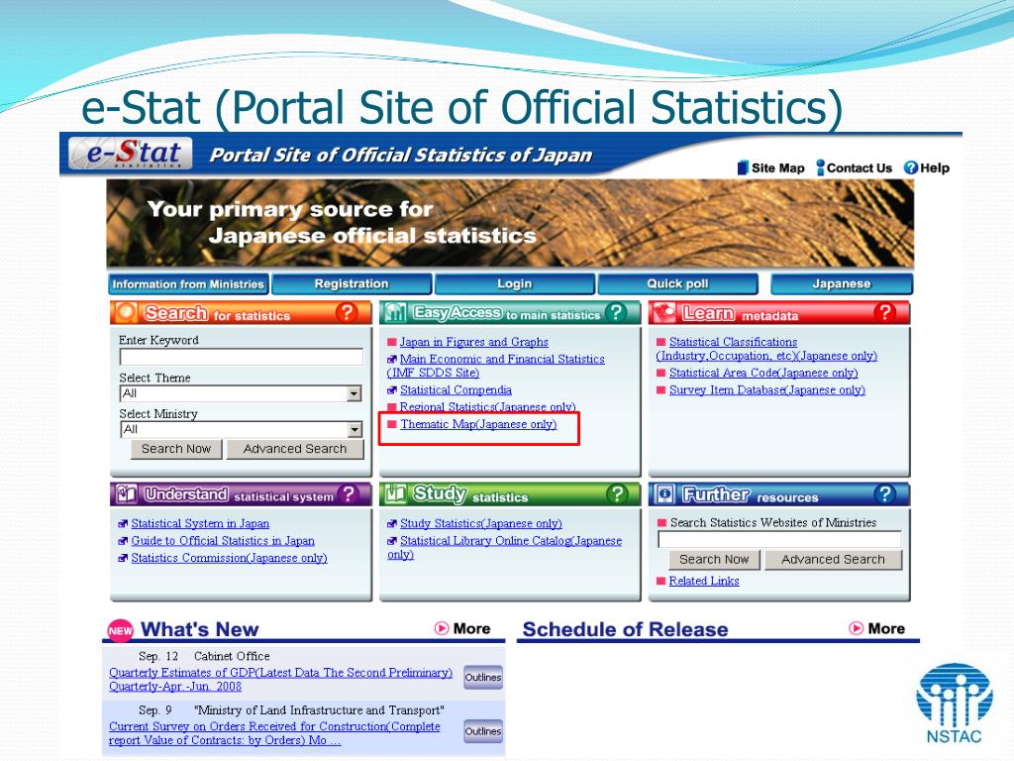Open the Login tab
The height and width of the screenshot is (761, 1014).
[x=514, y=284]
